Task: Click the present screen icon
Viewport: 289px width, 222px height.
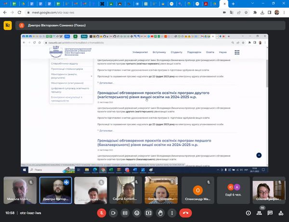Action: click(x=148, y=212)
